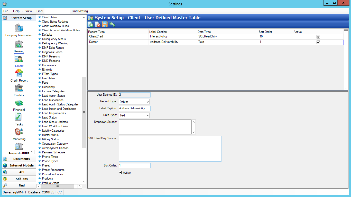
Task: Click settings list horizontal scroll right arrow
Action: [80, 186]
